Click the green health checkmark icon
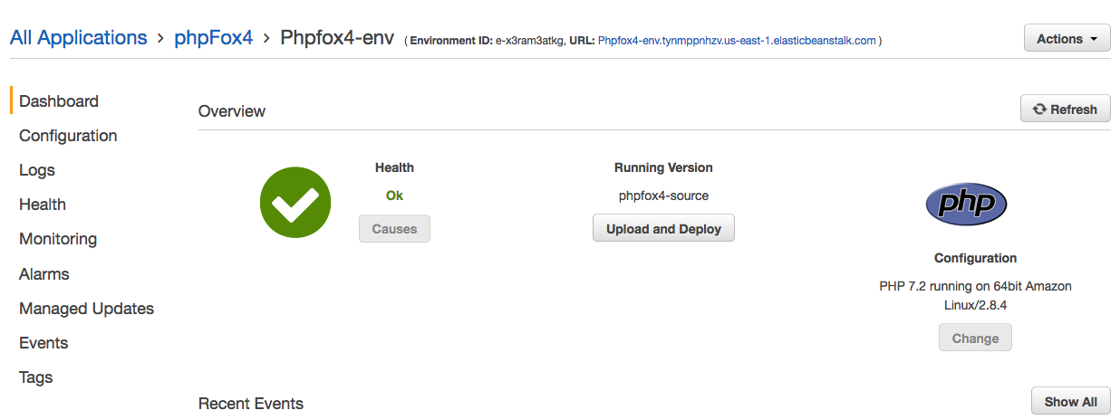 [x=295, y=203]
